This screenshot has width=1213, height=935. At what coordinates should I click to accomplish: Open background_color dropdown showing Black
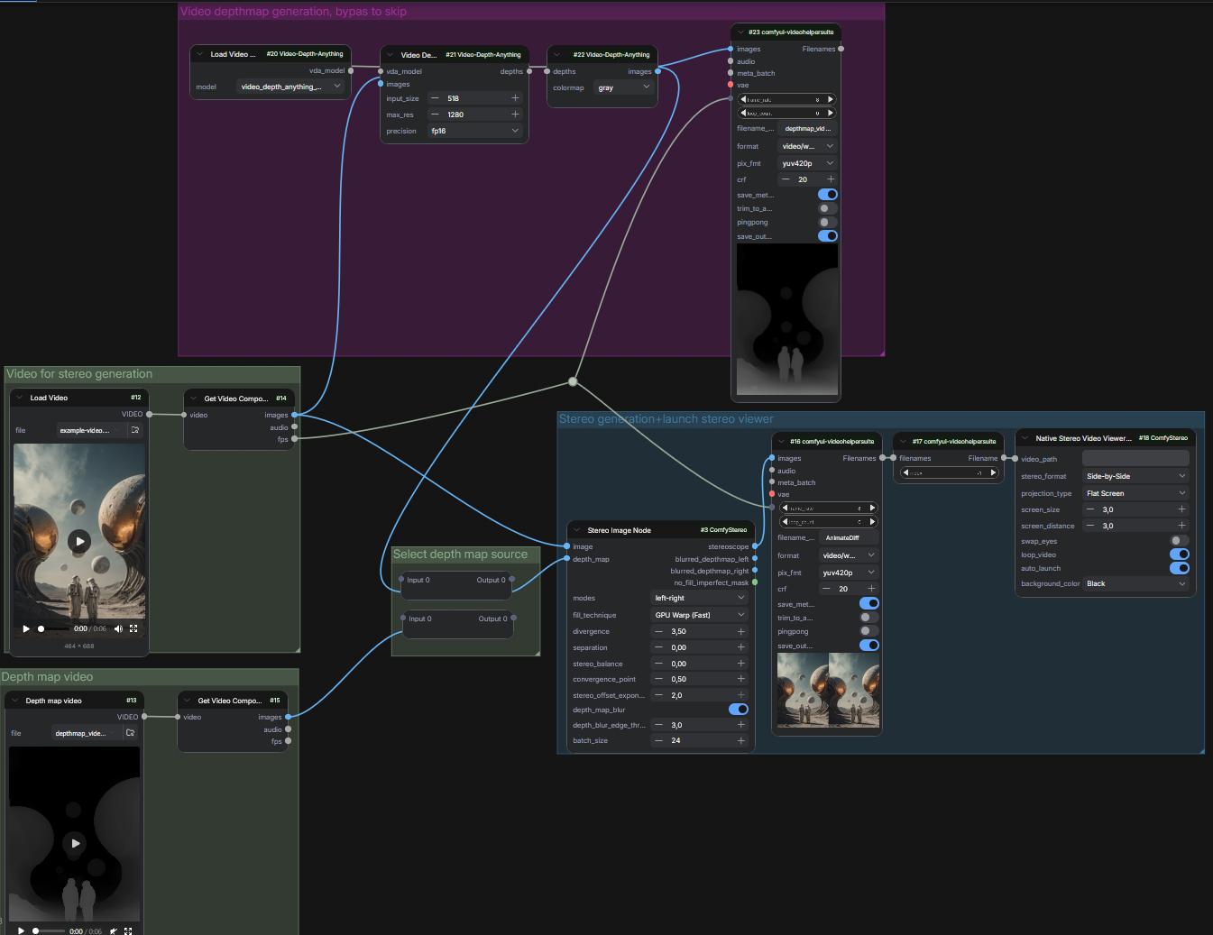coord(1135,583)
